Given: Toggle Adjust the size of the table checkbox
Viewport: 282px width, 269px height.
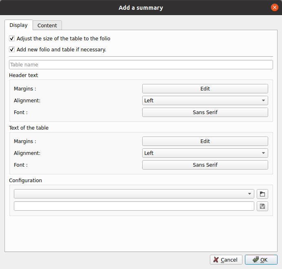Looking at the screenshot, I should 12,39.
